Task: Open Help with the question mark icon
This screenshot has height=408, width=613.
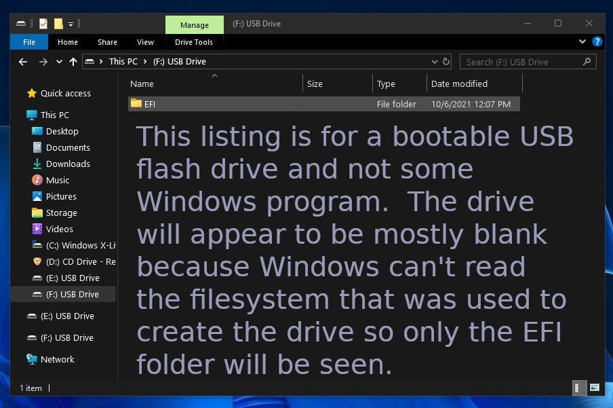Action: 597,41
